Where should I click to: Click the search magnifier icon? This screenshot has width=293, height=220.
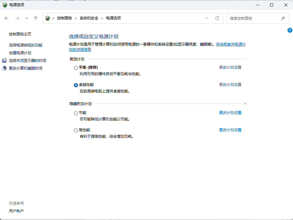(x=283, y=18)
